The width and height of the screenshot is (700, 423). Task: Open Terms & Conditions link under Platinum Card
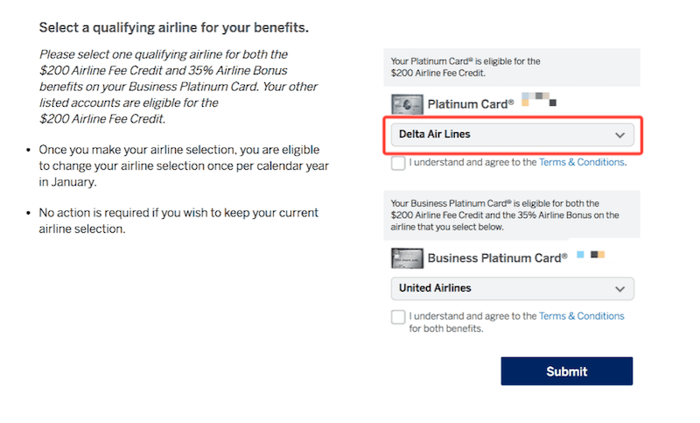pos(581,162)
